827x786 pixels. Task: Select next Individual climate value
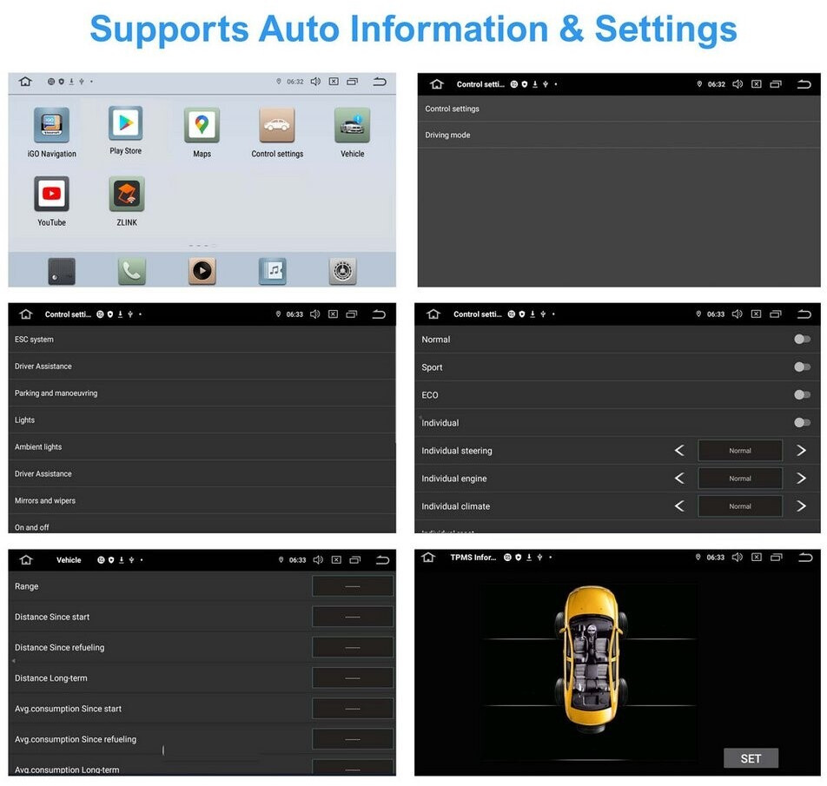(x=801, y=506)
